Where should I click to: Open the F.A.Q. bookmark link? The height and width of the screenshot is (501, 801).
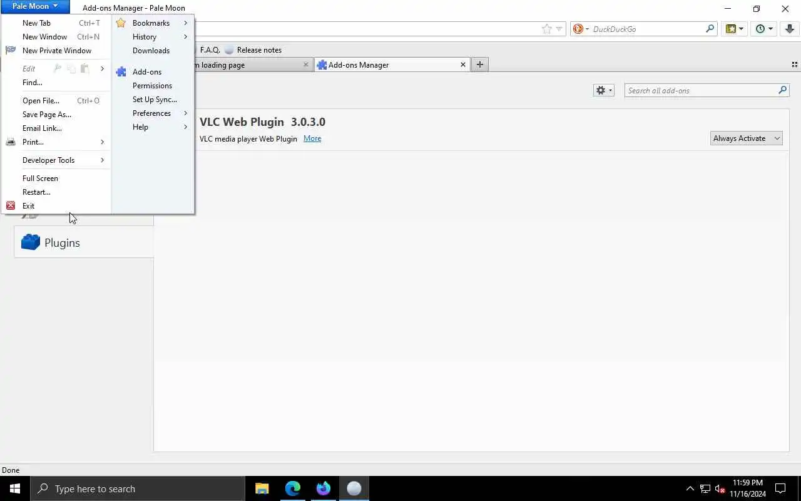point(210,50)
